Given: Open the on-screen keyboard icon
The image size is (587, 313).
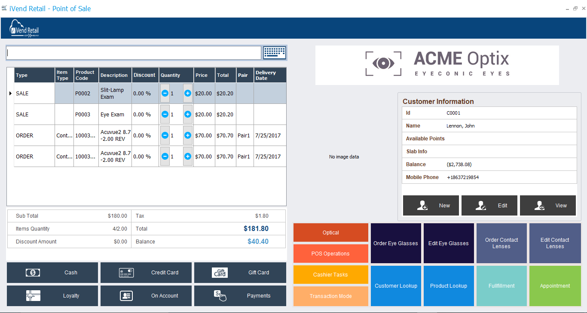Looking at the screenshot, I should point(275,53).
